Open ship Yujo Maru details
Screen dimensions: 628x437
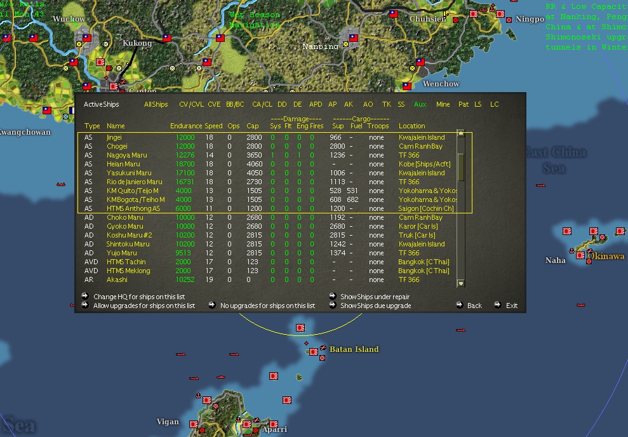(121, 253)
